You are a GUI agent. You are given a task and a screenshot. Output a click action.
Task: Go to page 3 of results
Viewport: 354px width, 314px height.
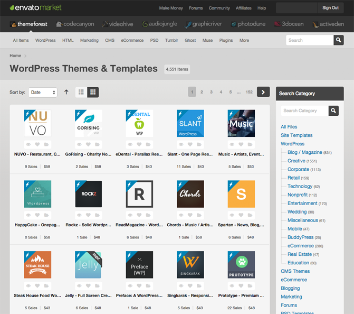[211, 92]
